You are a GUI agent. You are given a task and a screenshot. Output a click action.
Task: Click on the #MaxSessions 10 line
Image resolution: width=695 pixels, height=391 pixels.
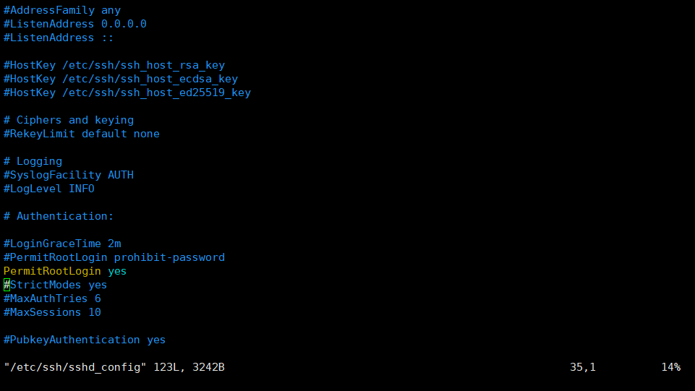pos(52,312)
